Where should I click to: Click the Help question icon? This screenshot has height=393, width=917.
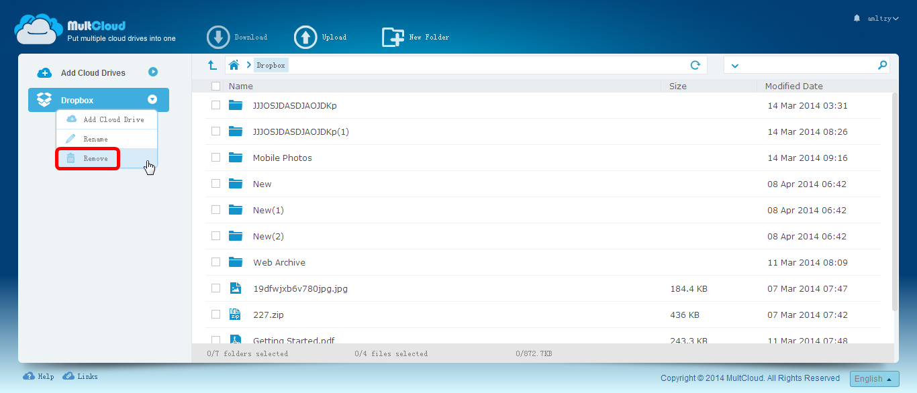(x=29, y=376)
